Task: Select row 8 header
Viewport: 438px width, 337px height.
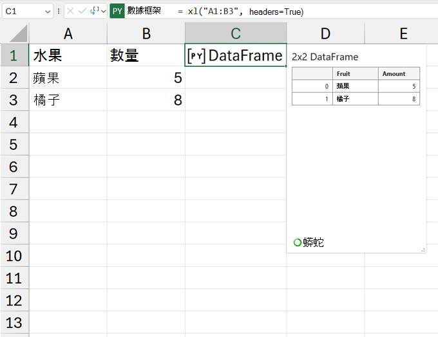Action: [14, 211]
